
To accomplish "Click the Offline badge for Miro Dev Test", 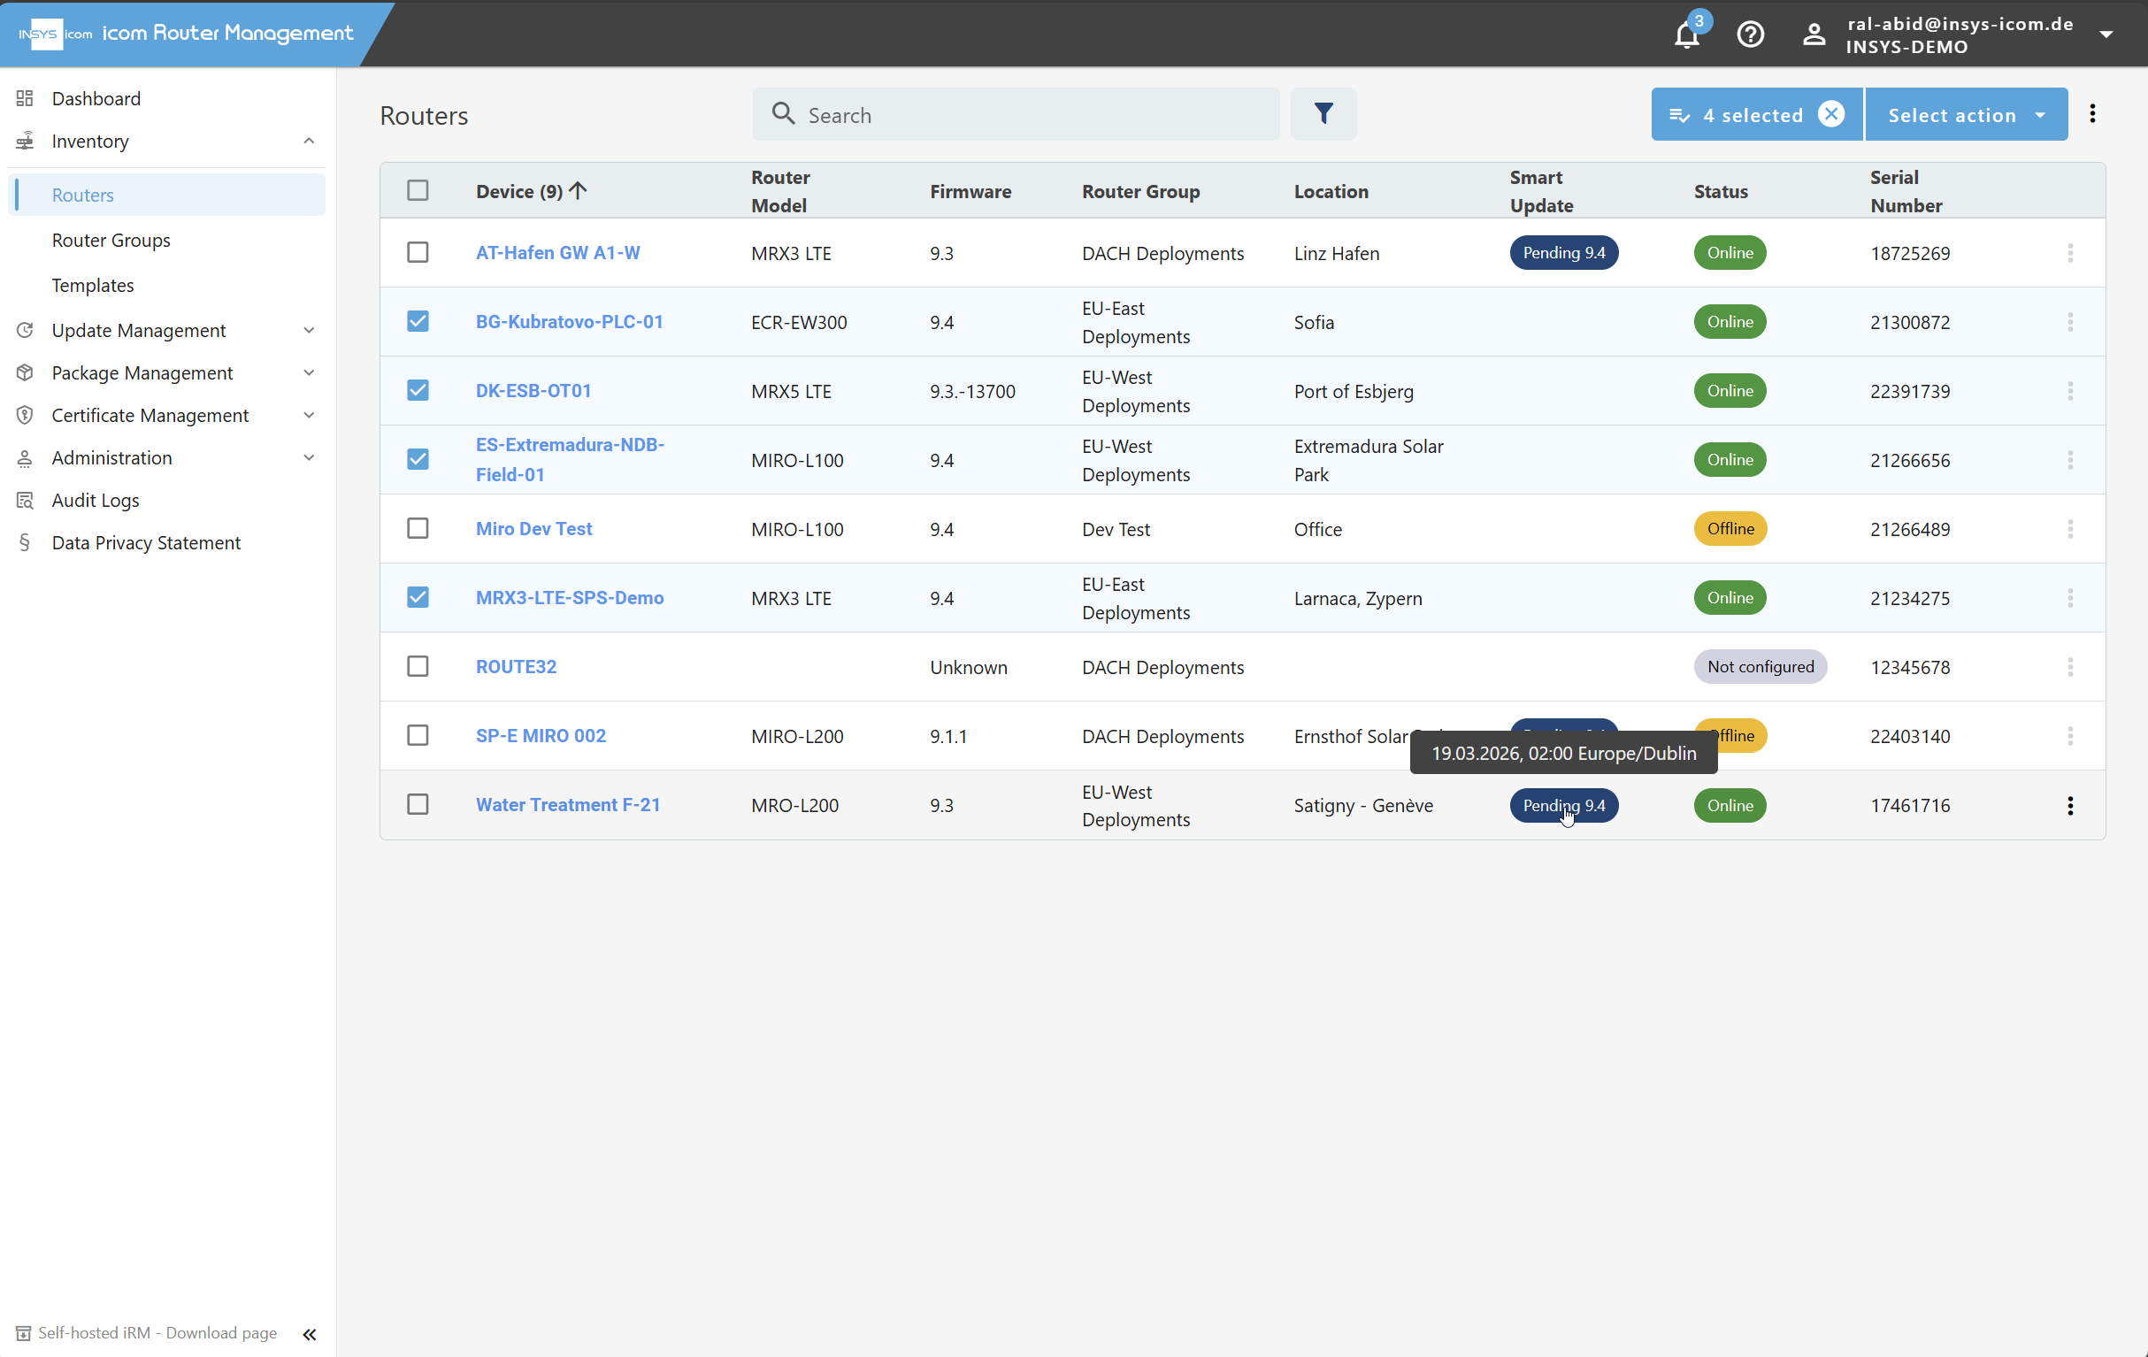I will [x=1730, y=528].
